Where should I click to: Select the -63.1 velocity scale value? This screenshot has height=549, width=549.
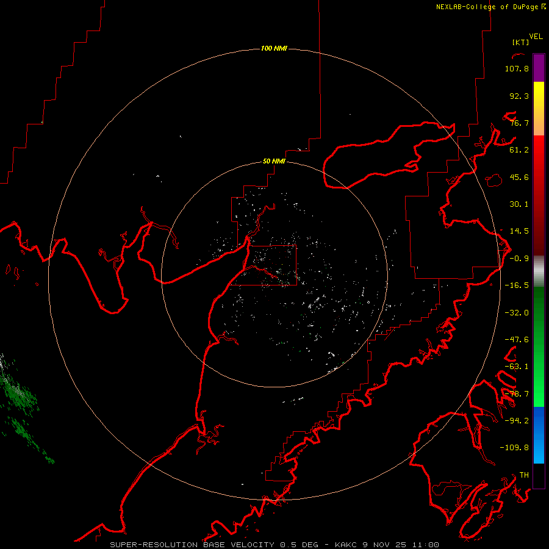pos(517,367)
